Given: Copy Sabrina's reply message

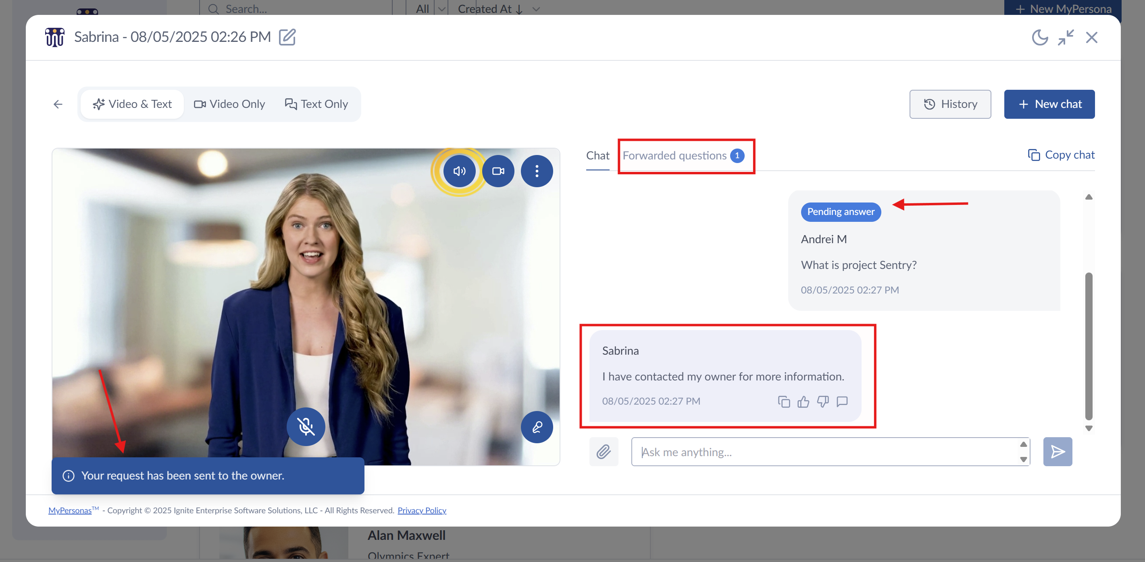Looking at the screenshot, I should click(784, 402).
